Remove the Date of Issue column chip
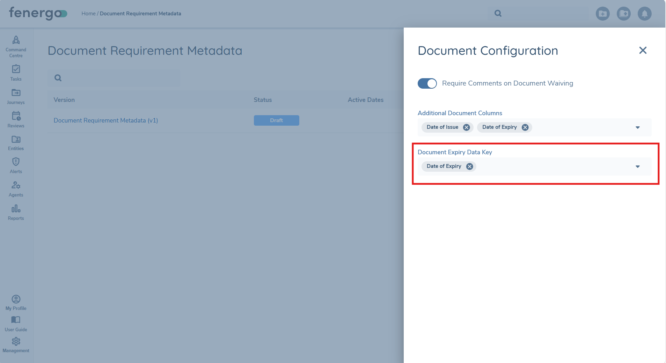 (x=466, y=127)
